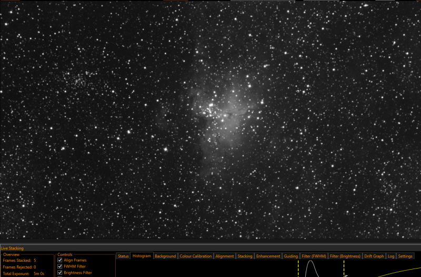Click the Overview group label

click(x=11, y=254)
